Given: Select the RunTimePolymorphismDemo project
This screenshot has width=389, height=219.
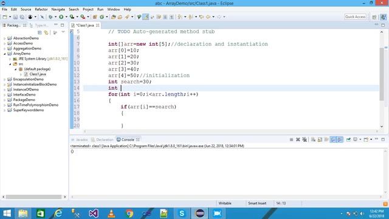Looking at the screenshot, I should tap(35, 105).
